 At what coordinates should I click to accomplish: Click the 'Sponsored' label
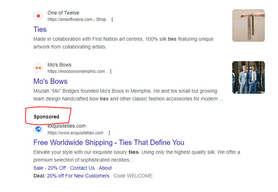click(47, 117)
